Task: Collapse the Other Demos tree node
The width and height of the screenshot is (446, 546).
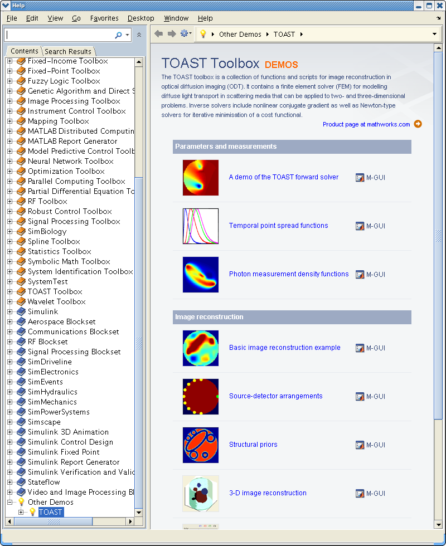Action: tap(10, 502)
